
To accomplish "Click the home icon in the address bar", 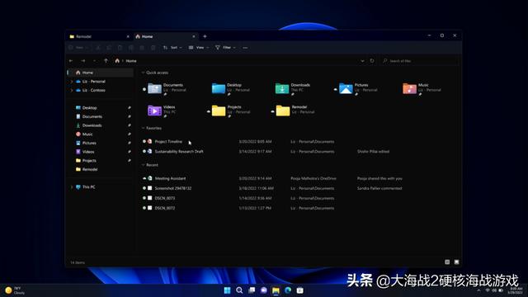I will 117,61.
